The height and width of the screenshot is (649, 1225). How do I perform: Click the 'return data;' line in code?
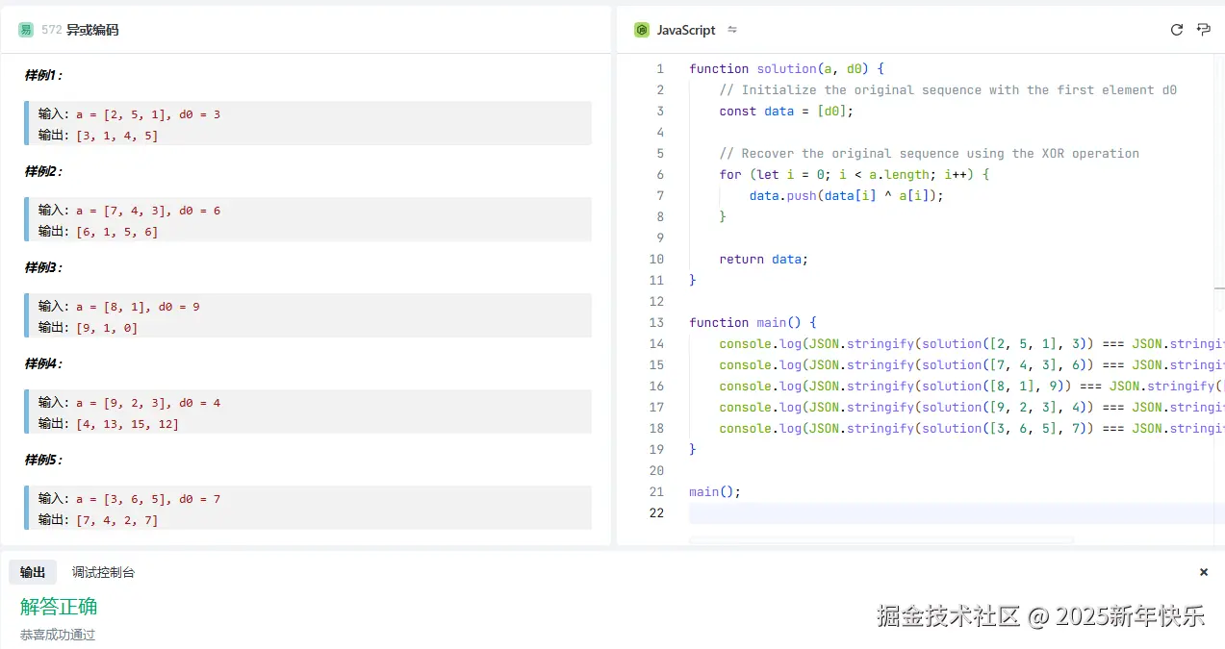point(763,259)
